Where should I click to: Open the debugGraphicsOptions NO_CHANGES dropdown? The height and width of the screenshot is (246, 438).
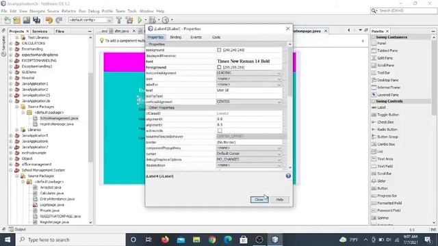(x=279, y=159)
